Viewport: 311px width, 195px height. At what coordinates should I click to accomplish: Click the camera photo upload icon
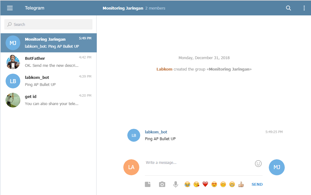pos(162,184)
